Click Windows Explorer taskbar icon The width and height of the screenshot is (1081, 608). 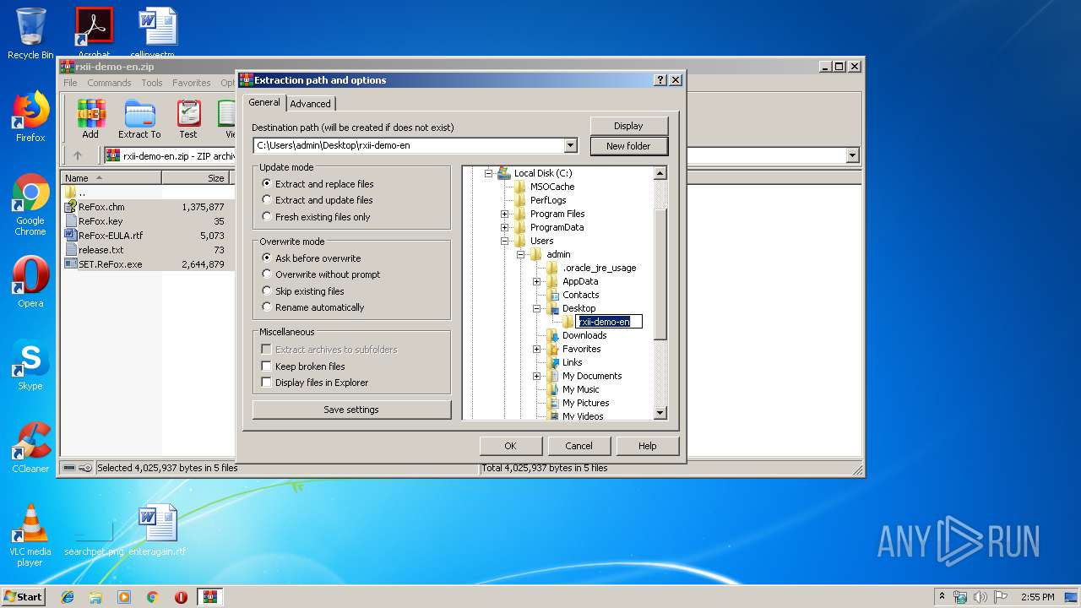95,597
